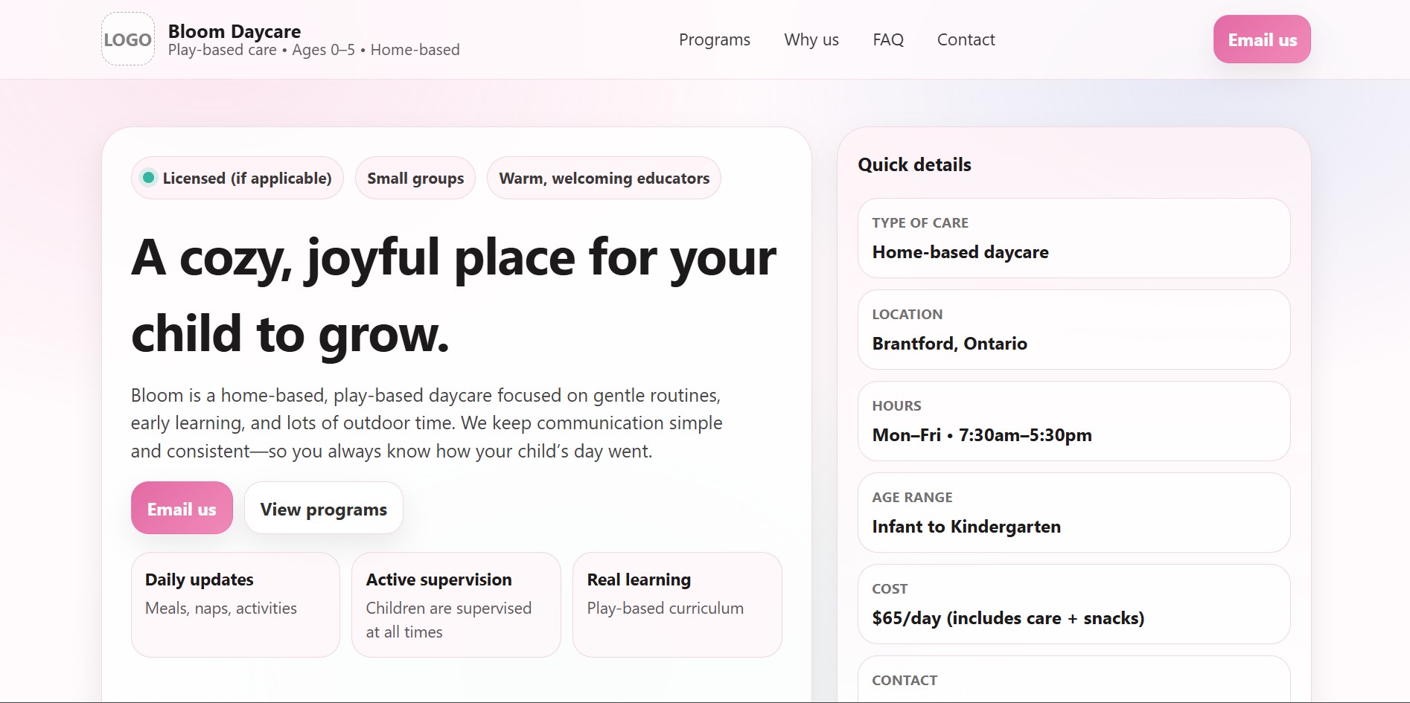This screenshot has width=1410, height=703.
Task: Click the pink Email us header button
Action: pyautogui.click(x=1261, y=39)
